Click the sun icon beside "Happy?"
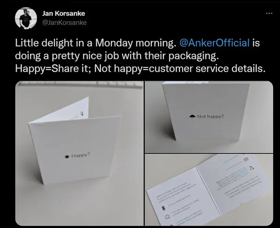280x228 pixels. tap(67, 156)
